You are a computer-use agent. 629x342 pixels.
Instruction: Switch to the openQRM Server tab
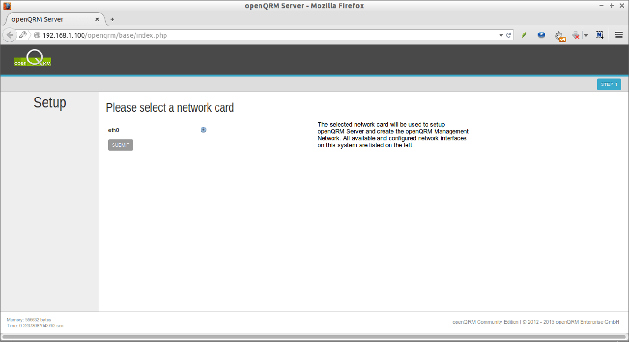pos(52,20)
